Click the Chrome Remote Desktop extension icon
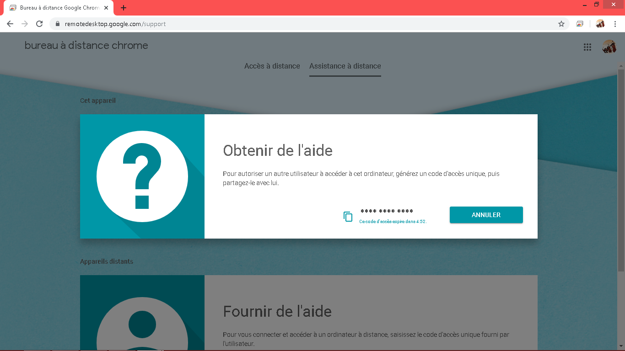 tap(580, 24)
